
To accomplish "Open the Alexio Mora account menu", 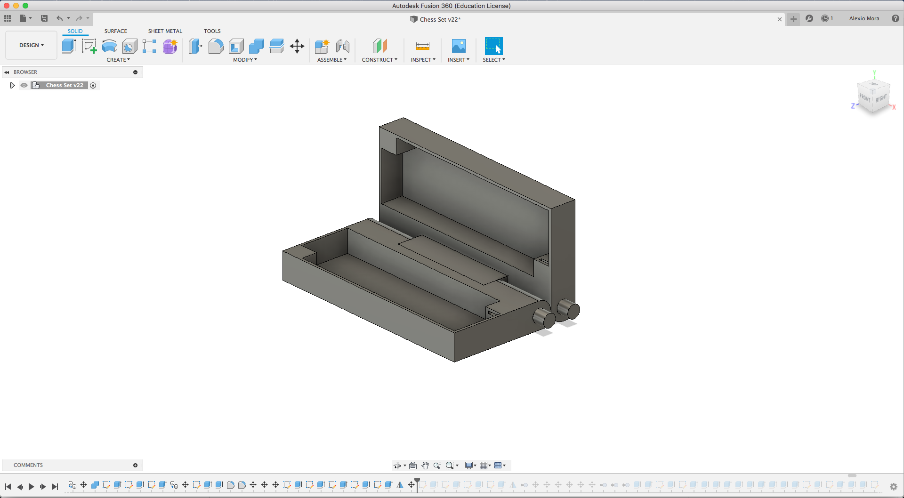I will click(864, 18).
